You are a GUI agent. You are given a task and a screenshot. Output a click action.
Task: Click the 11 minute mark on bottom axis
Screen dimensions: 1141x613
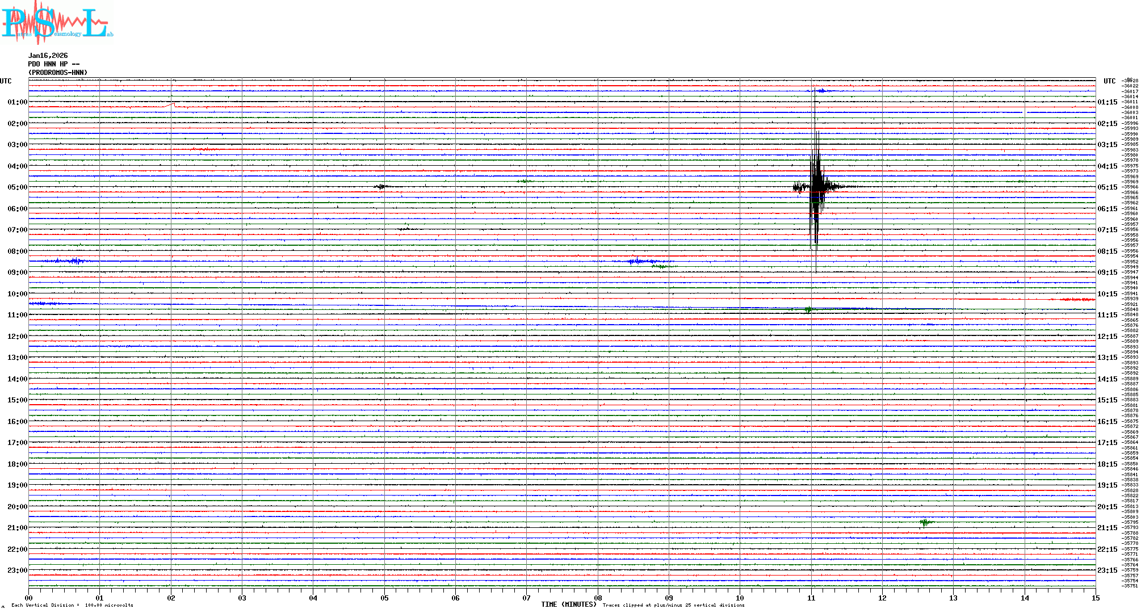[811, 598]
